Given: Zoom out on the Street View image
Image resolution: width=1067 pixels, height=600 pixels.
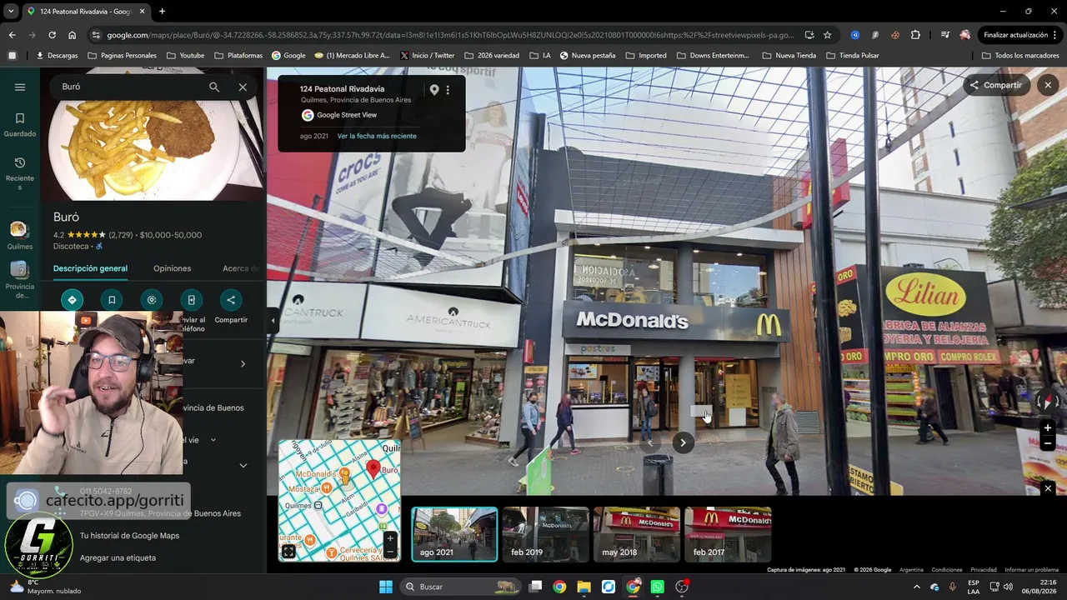Looking at the screenshot, I should point(1048,444).
